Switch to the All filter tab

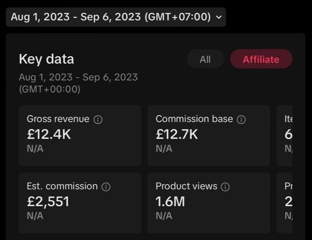point(205,59)
